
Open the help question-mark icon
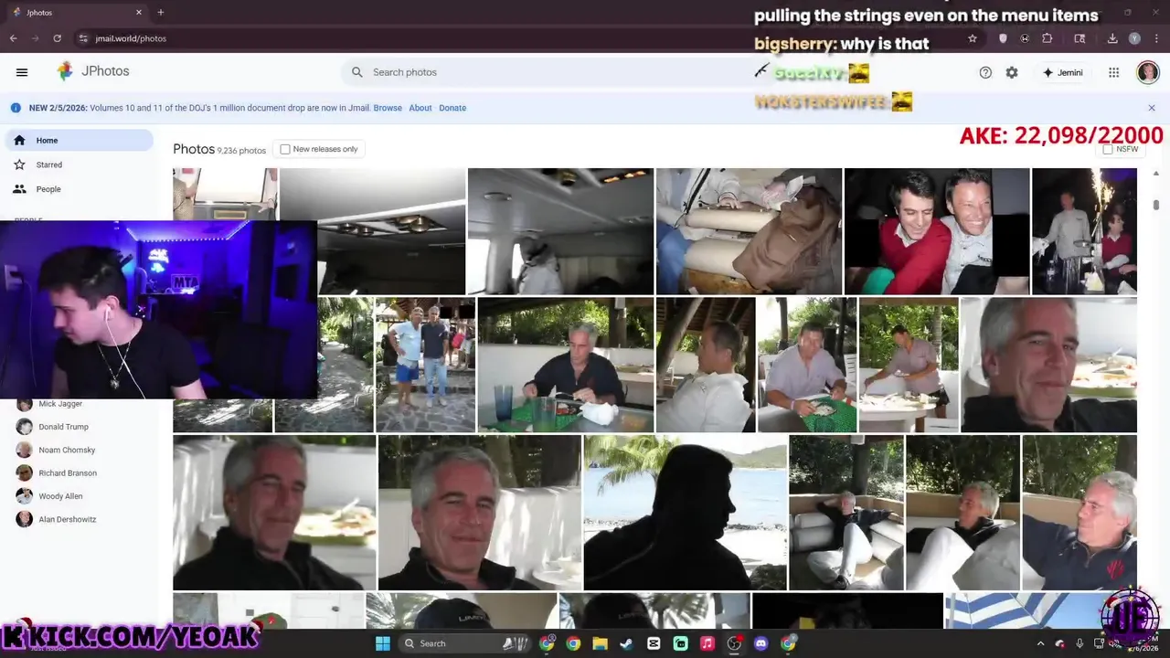click(985, 72)
